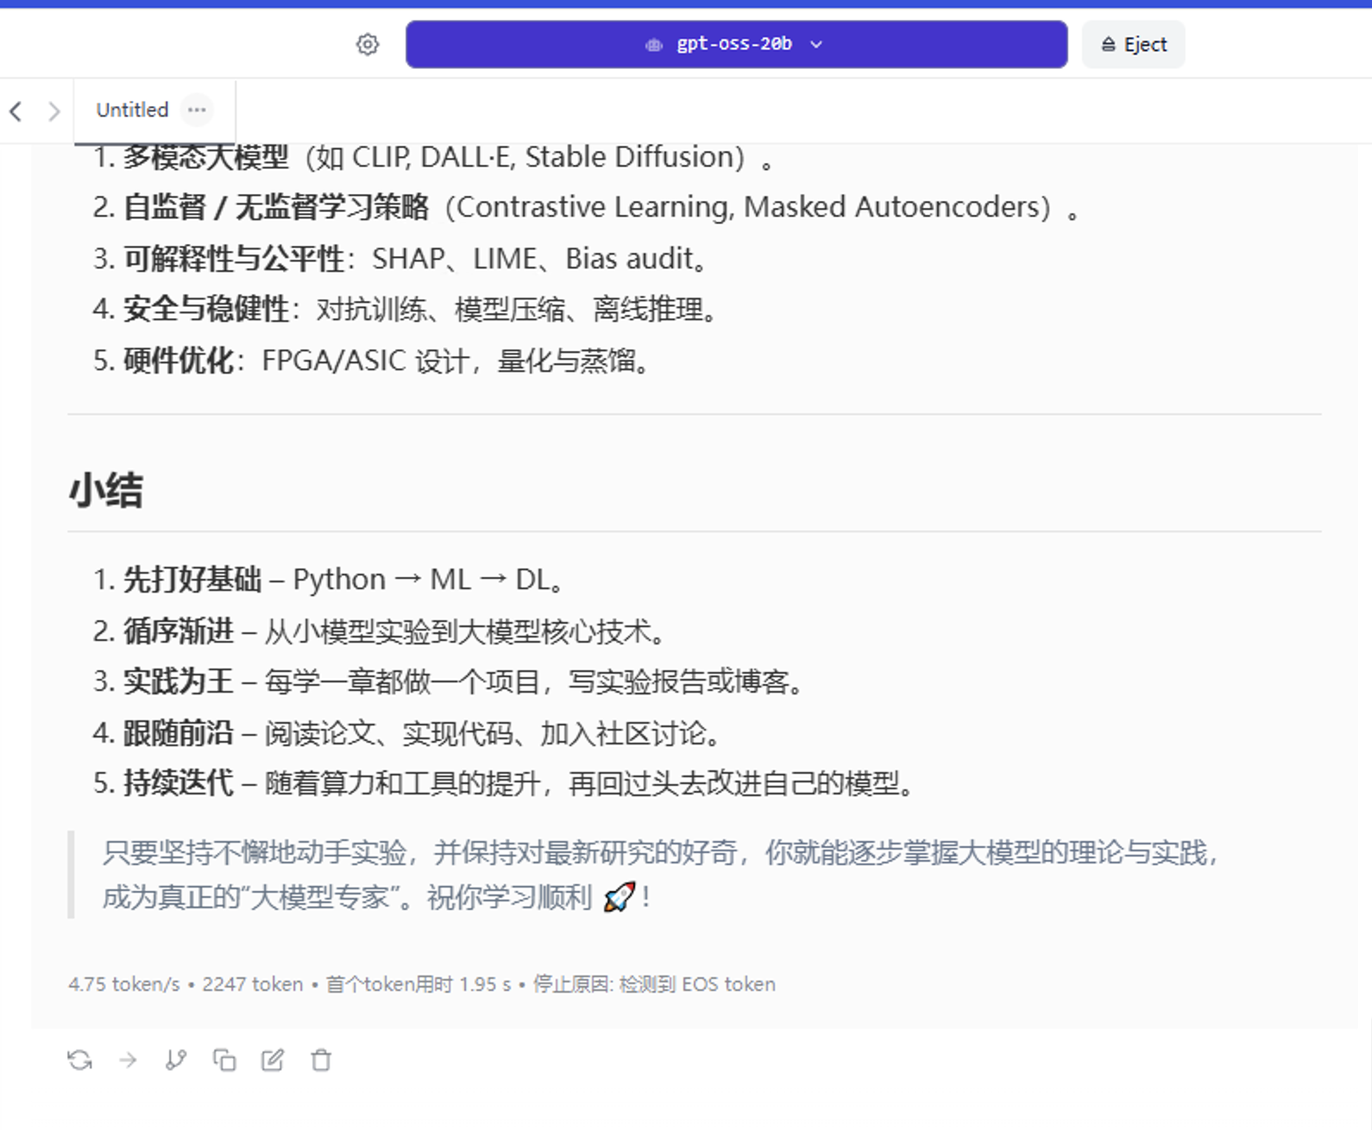Open the gear settings icon beside model selector
The image size is (1372, 1130).
coord(368,44)
